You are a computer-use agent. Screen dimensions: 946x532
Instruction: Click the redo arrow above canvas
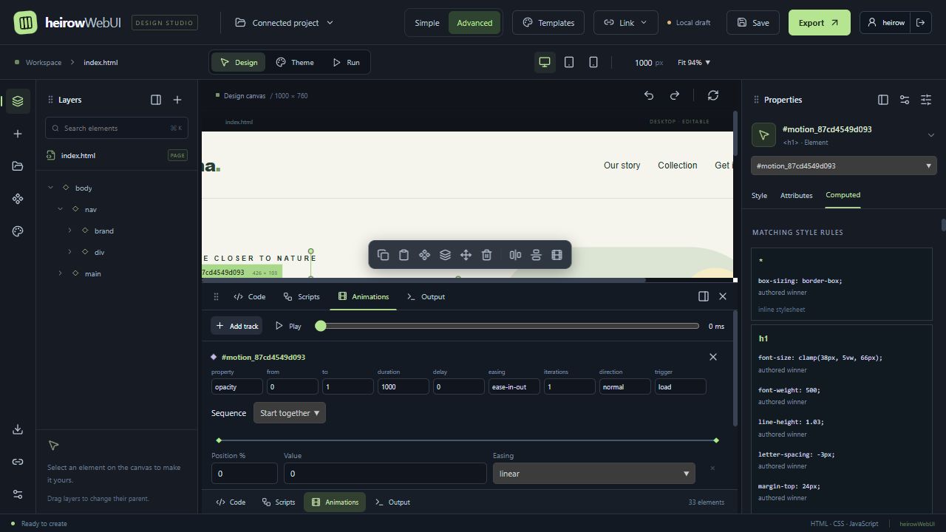(x=675, y=95)
